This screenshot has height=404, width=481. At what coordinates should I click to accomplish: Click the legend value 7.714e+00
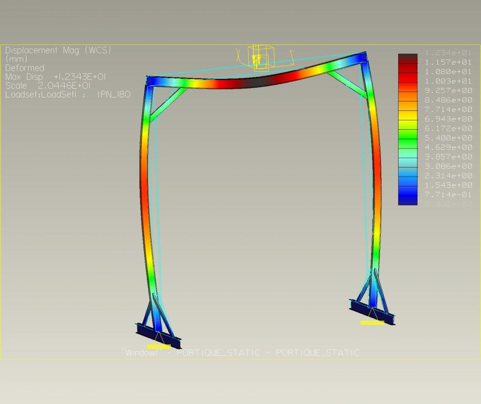[449, 110]
